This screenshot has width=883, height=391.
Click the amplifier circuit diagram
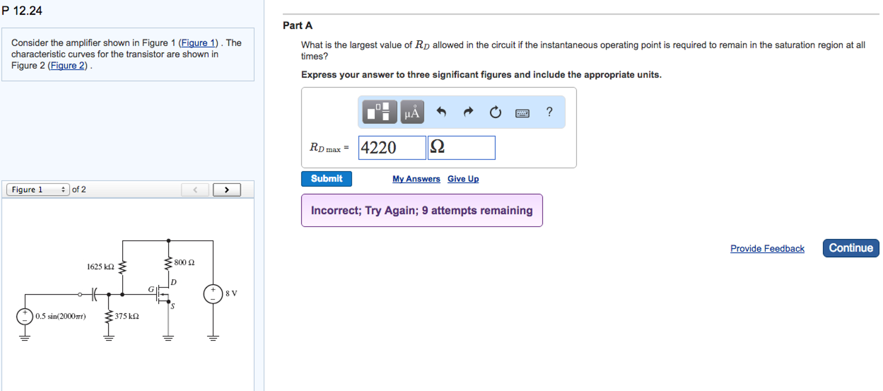tap(127, 290)
